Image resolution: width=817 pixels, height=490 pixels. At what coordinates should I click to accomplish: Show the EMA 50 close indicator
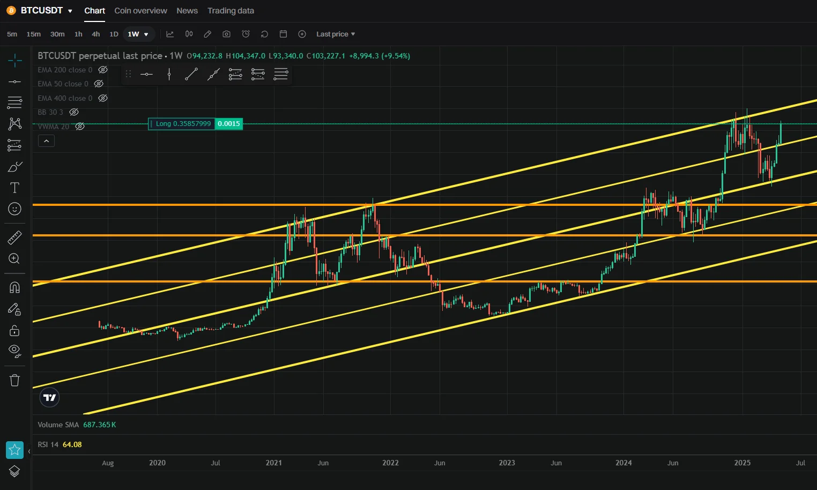99,84
